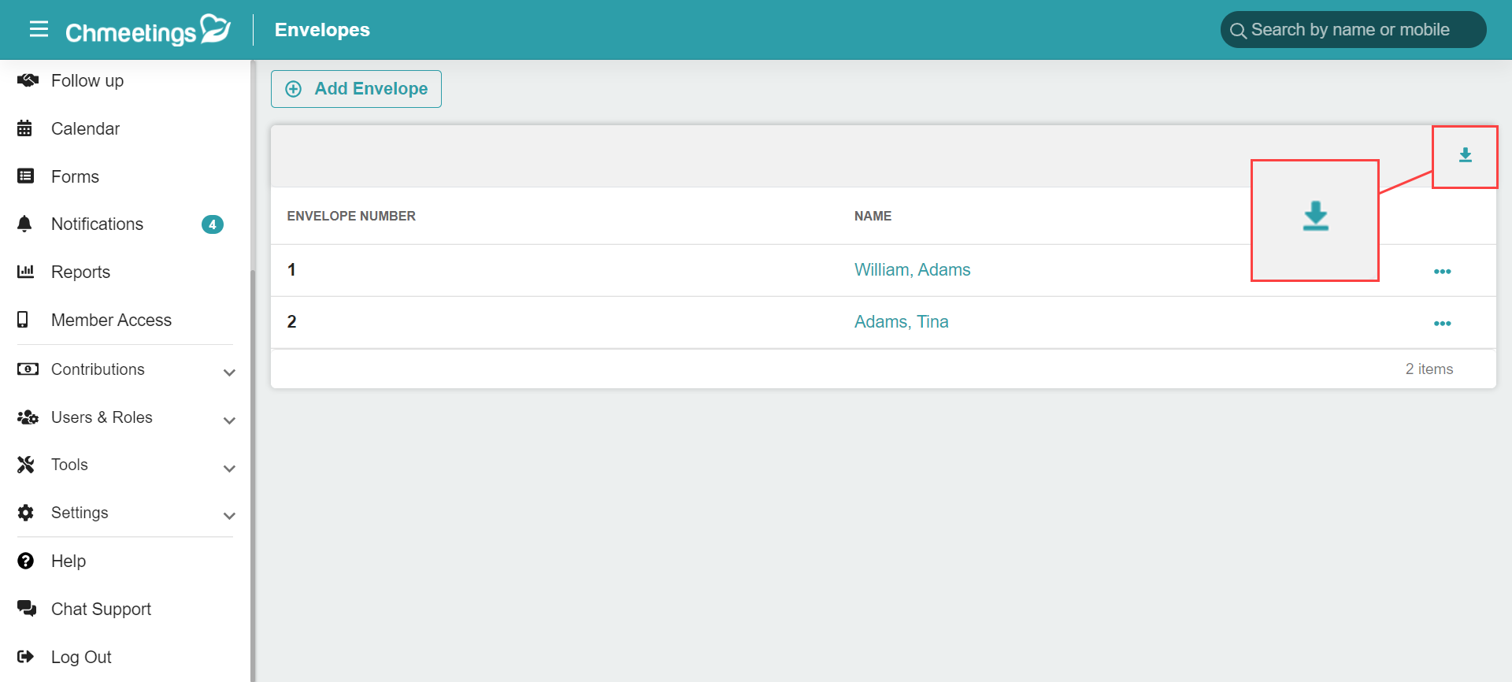
Task: Click the search by name or mobile field
Action: pyautogui.click(x=1353, y=30)
